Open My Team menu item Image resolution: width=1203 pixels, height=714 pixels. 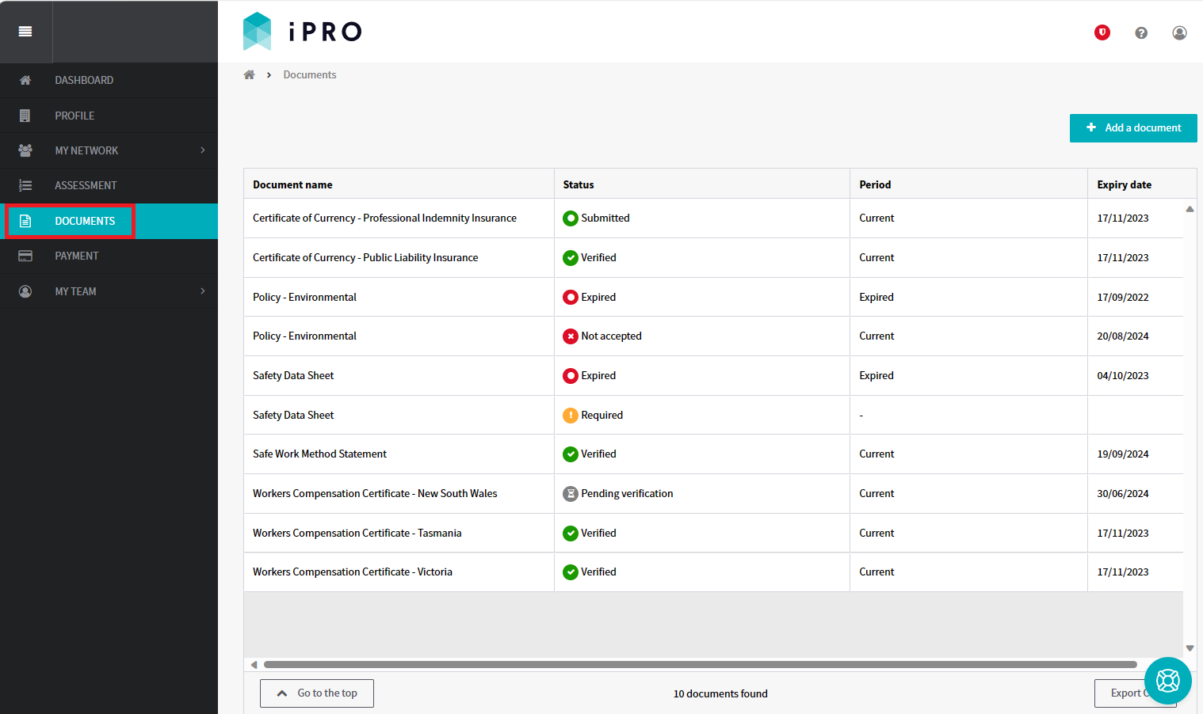109,291
